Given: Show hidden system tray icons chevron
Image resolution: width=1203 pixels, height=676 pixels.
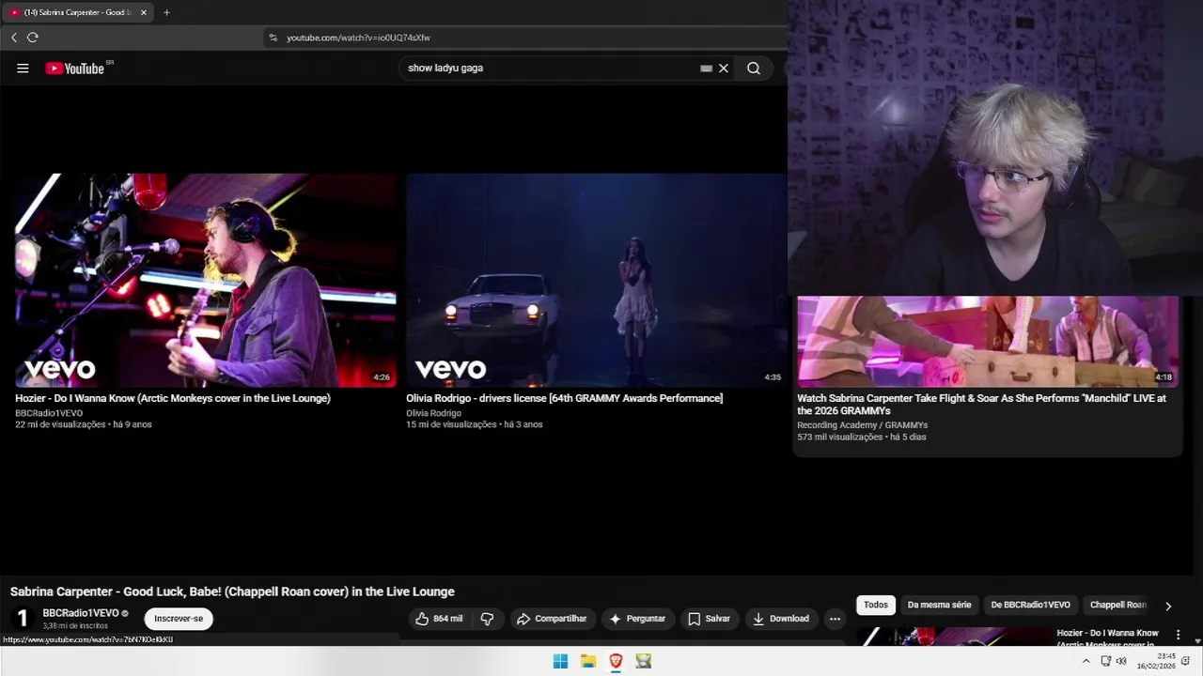Looking at the screenshot, I should click(1086, 661).
